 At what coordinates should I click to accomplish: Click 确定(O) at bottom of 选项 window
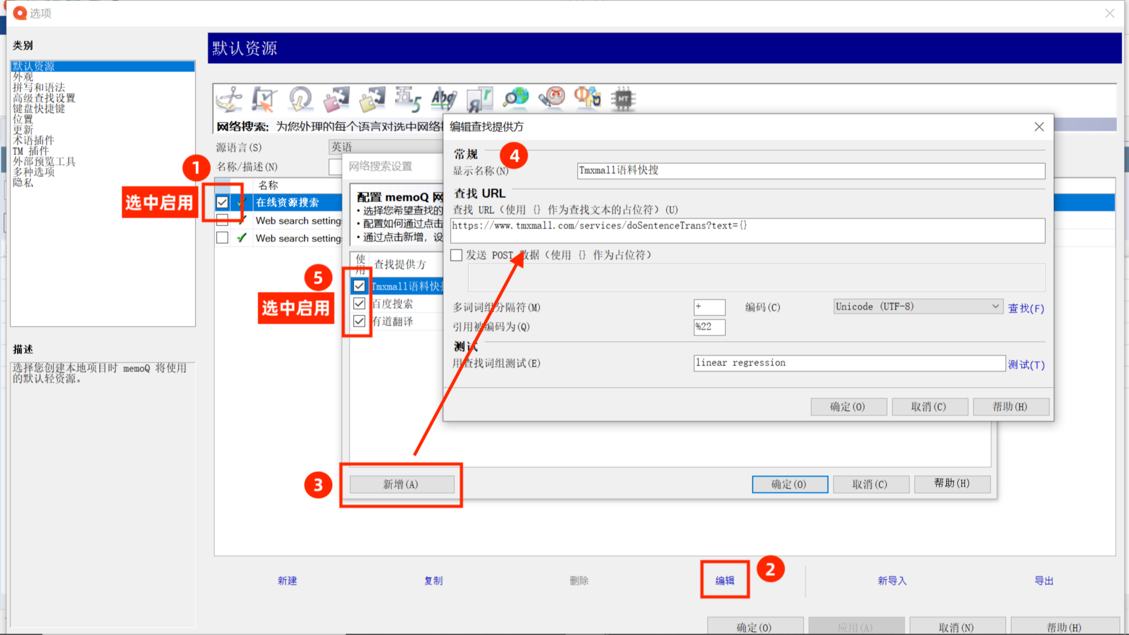[x=755, y=627]
